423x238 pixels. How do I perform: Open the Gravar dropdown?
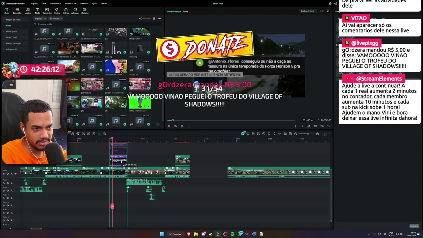tap(56, 19)
